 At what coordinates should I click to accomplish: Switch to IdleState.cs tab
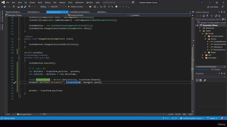102,12
